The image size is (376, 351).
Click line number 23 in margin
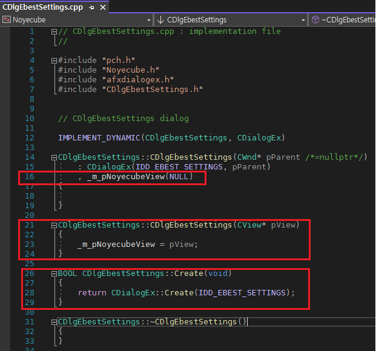(x=30, y=244)
